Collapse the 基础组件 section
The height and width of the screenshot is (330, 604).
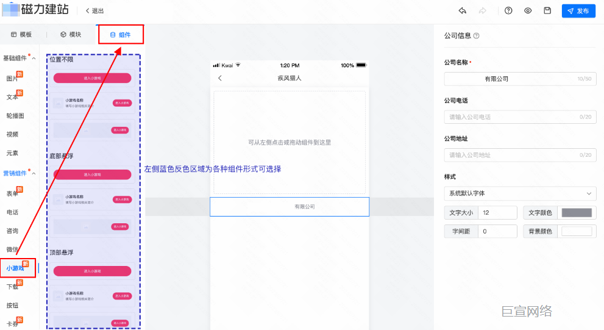click(34, 59)
